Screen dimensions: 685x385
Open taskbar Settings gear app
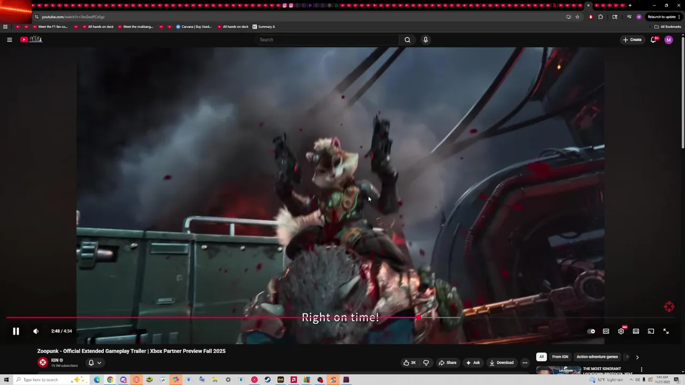pyautogui.click(x=228, y=380)
